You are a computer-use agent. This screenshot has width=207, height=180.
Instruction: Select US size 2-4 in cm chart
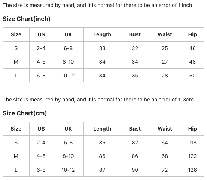tap(41, 143)
